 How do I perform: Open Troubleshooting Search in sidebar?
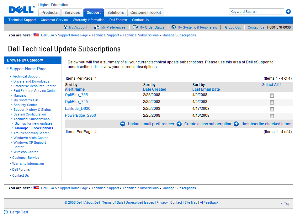click(x=31, y=133)
